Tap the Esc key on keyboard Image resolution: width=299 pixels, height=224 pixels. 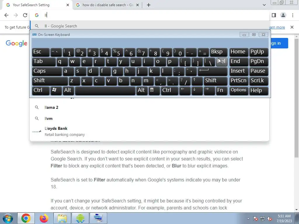(x=41, y=52)
